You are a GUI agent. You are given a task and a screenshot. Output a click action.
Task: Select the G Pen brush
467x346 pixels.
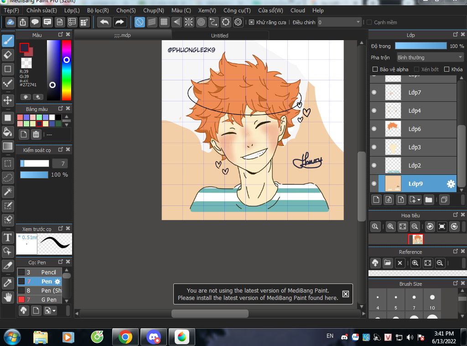point(40,299)
